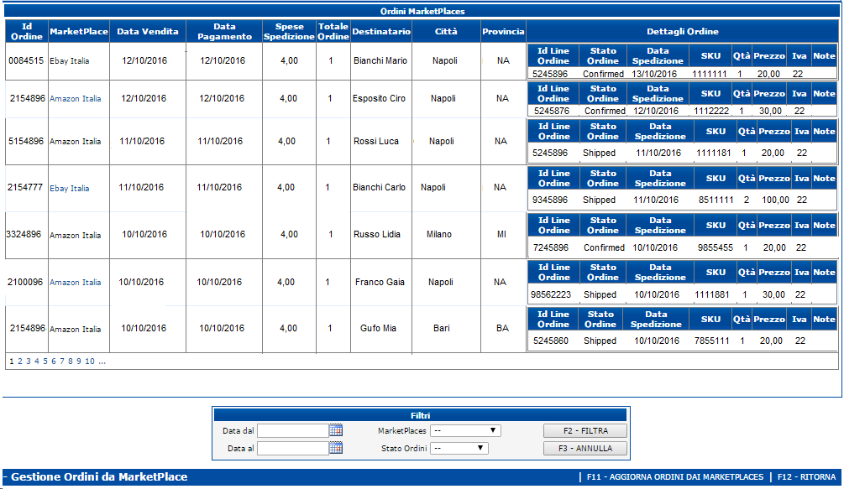Go to results page 4
The width and height of the screenshot is (844, 489).
click(x=37, y=362)
